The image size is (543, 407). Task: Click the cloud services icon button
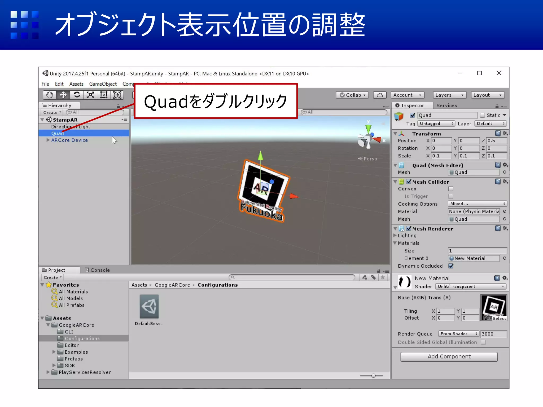(380, 95)
